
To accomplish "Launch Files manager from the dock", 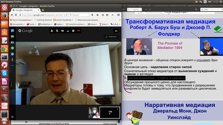I will [5, 24].
